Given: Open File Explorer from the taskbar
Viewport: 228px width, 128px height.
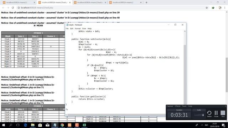Looking at the screenshot, I should (33, 125).
